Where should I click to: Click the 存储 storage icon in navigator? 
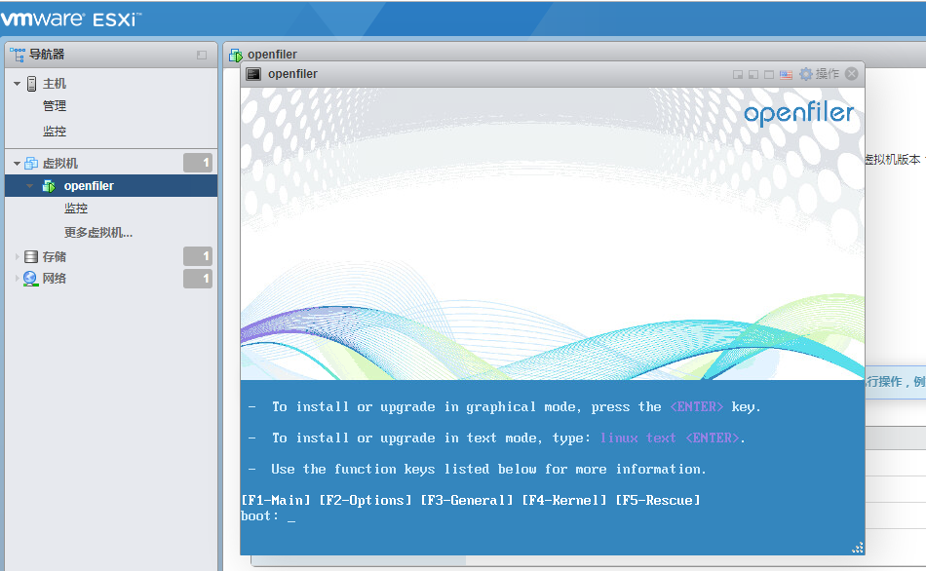pyautogui.click(x=31, y=256)
